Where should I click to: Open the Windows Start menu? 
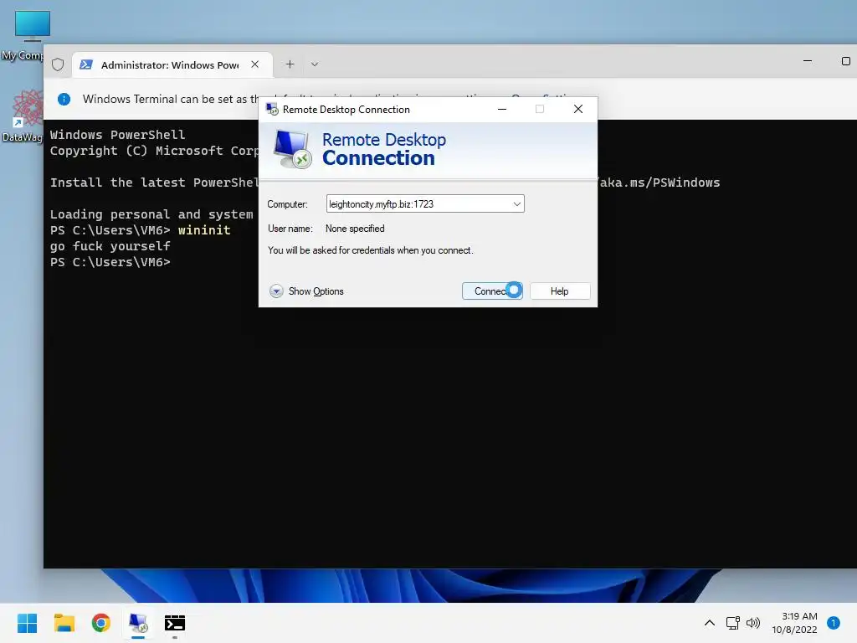pos(27,623)
